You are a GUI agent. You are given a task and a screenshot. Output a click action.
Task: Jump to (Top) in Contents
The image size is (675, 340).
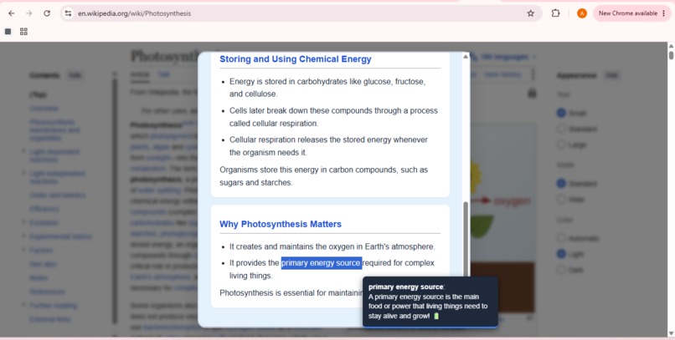pyautogui.click(x=38, y=95)
